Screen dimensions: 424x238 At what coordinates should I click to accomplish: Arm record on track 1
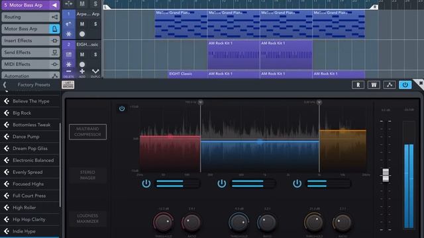tap(82, 34)
